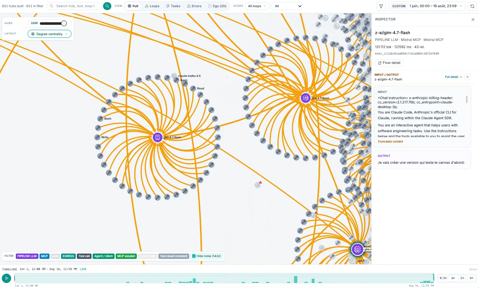
Task: Select the central glm-4.7-flash purple hub node
Action: click(158, 137)
